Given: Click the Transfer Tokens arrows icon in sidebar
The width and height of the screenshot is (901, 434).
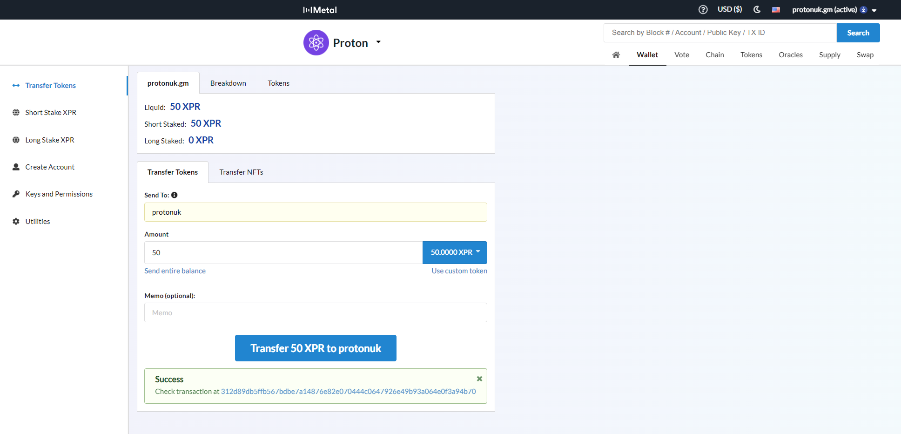Looking at the screenshot, I should tap(16, 86).
